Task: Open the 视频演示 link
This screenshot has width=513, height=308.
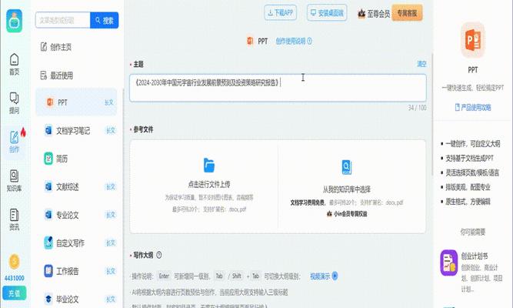Action: click(320, 276)
